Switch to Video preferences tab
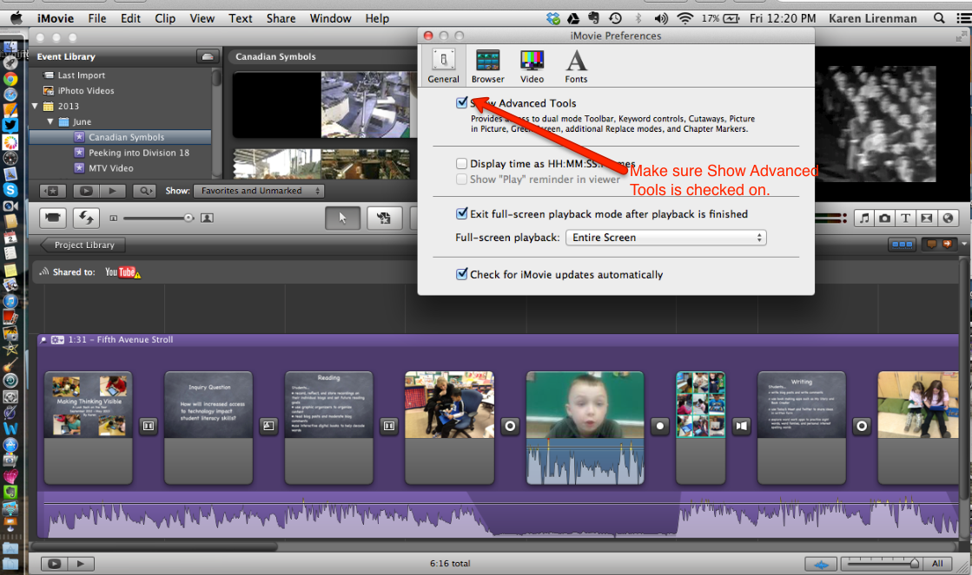 (x=532, y=66)
